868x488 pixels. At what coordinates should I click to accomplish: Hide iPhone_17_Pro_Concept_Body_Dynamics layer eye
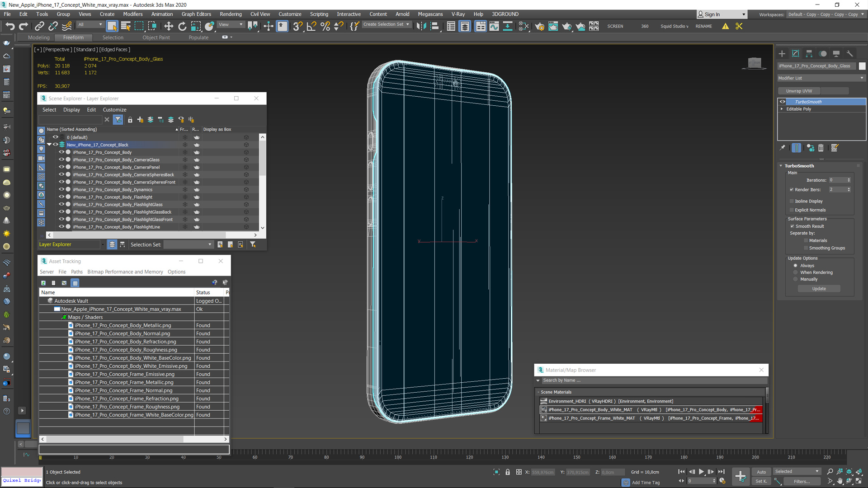coord(61,190)
